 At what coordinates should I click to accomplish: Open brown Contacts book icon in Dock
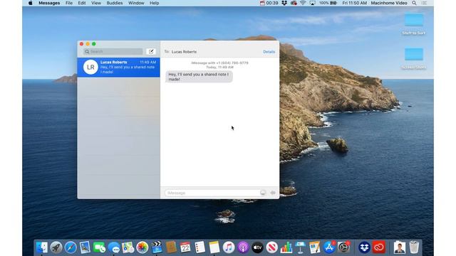(171, 247)
